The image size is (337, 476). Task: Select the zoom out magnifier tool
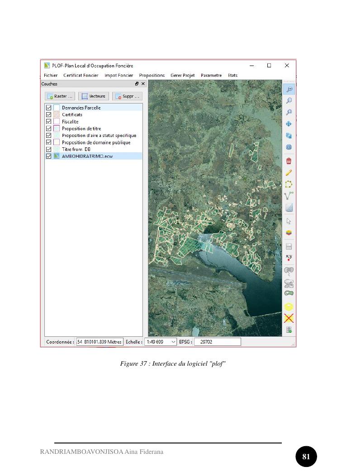coord(289,101)
